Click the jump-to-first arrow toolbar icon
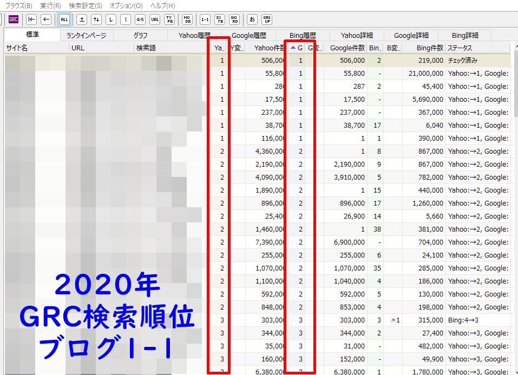The height and width of the screenshot is (375, 518). (31, 19)
